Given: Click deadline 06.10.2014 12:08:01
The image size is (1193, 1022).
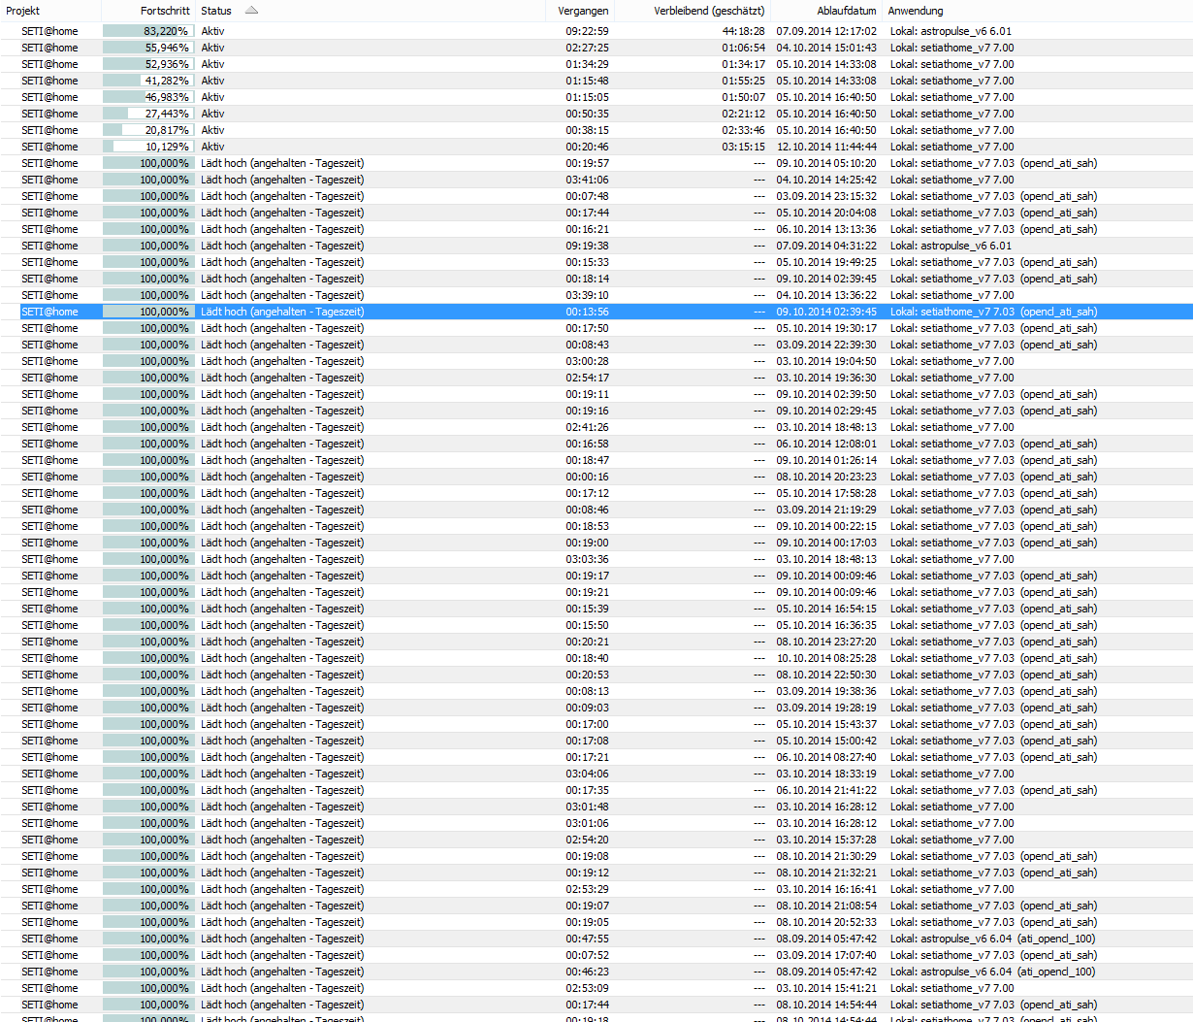Looking at the screenshot, I should 826,444.
